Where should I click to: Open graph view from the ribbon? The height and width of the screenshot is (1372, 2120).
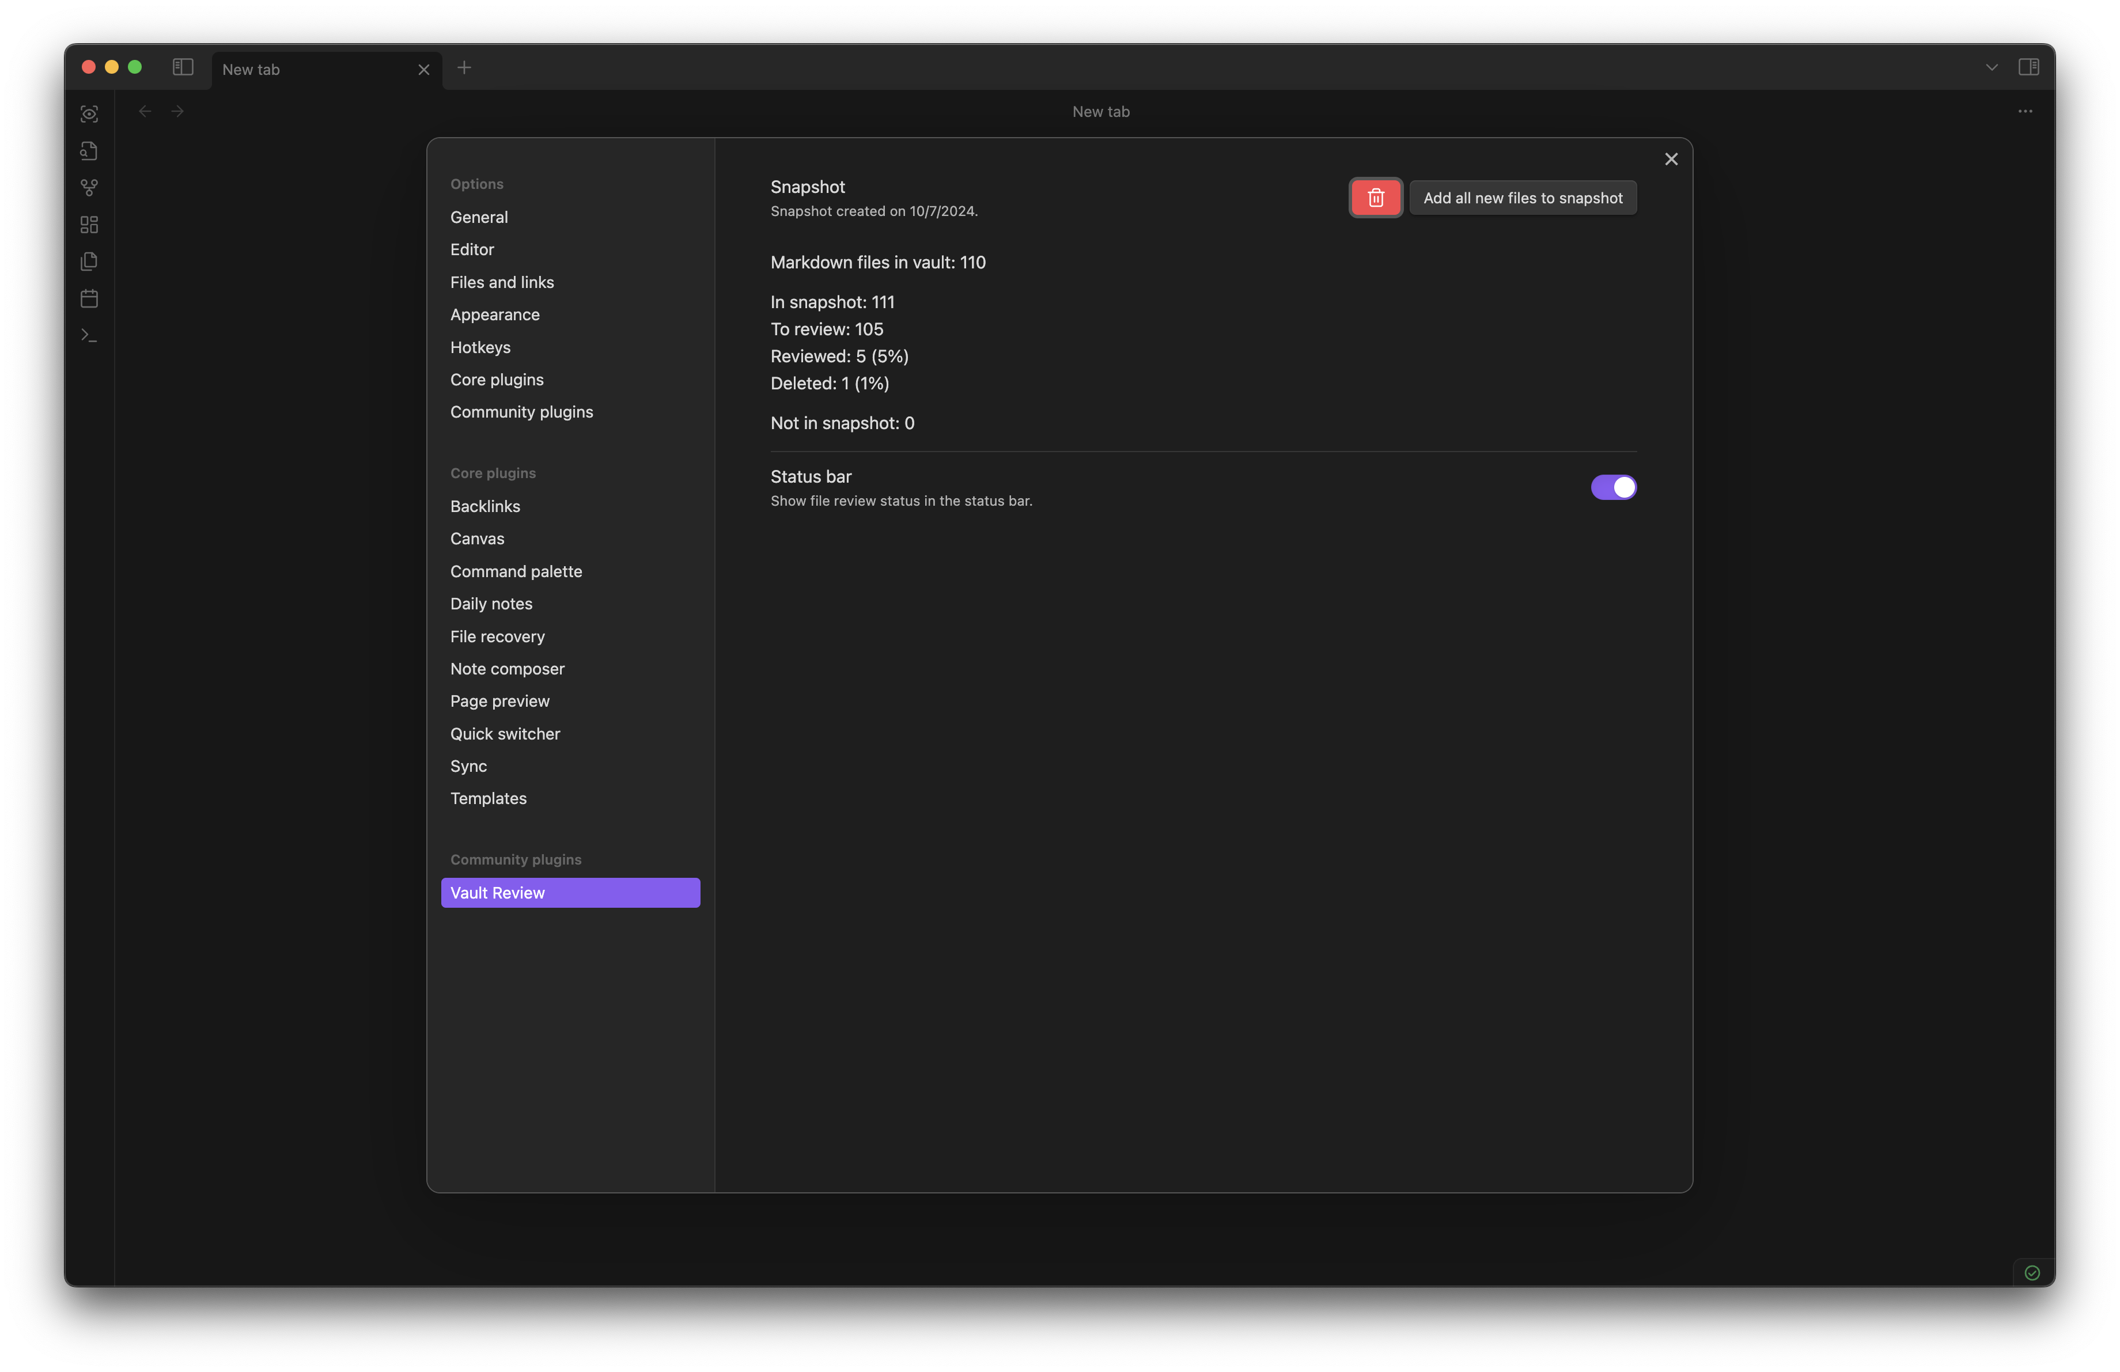89,188
